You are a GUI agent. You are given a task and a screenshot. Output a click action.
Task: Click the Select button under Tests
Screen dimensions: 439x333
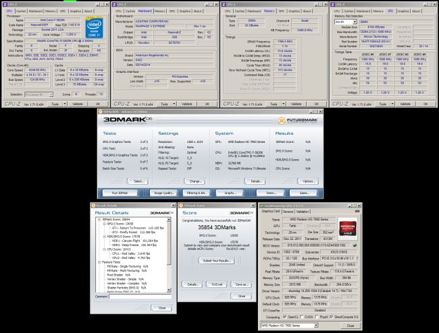click(x=138, y=181)
